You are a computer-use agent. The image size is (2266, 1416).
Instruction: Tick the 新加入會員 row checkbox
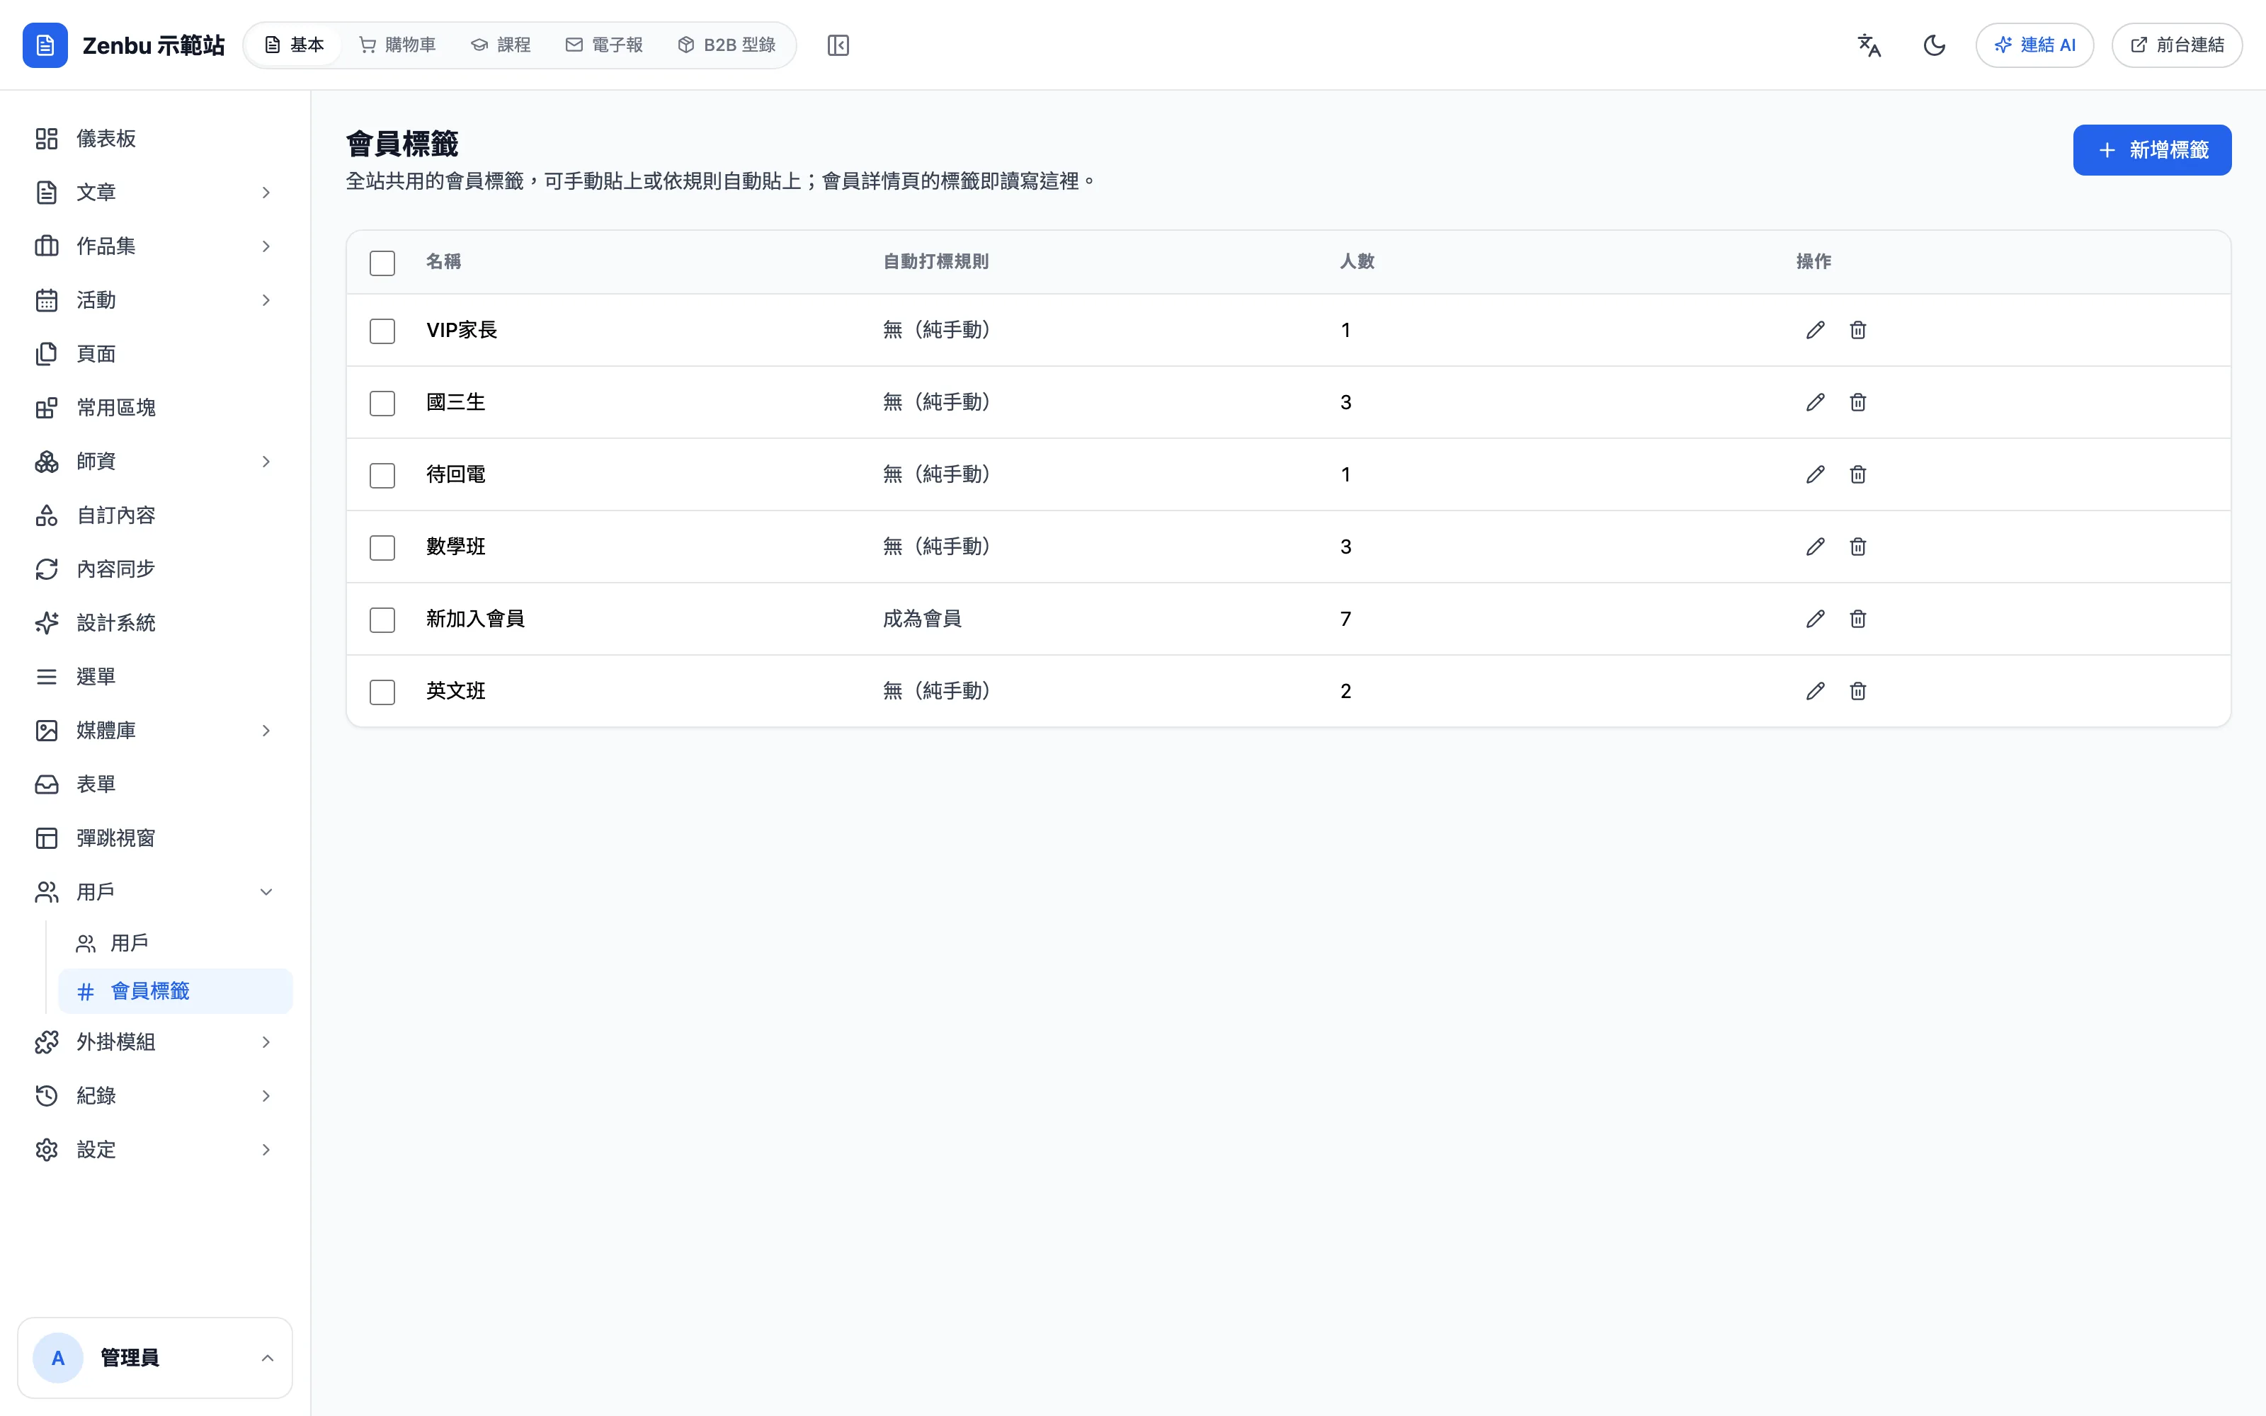point(382,619)
